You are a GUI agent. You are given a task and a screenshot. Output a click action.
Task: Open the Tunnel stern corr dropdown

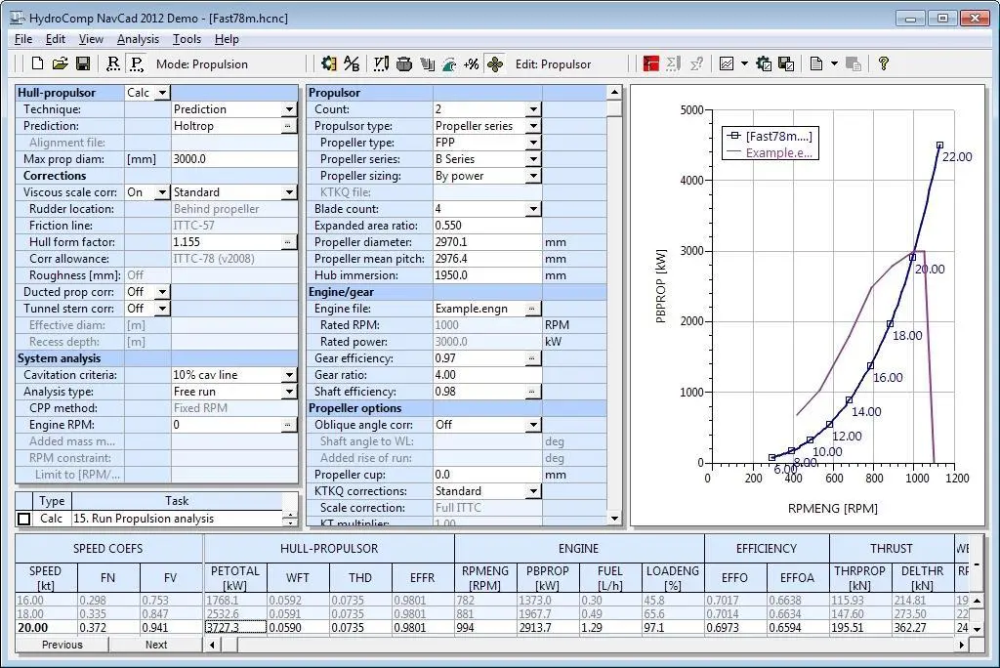[163, 309]
